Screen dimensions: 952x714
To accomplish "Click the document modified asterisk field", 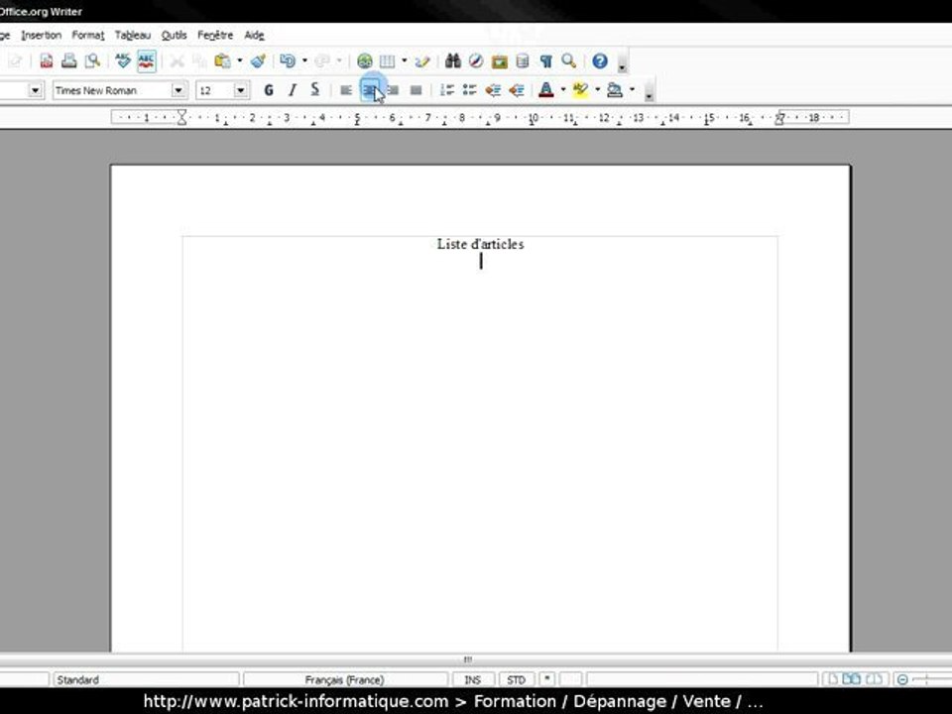I will tap(547, 679).
